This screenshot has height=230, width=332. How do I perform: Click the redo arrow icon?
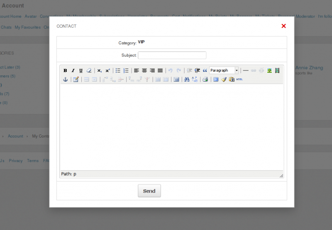pos(179,70)
